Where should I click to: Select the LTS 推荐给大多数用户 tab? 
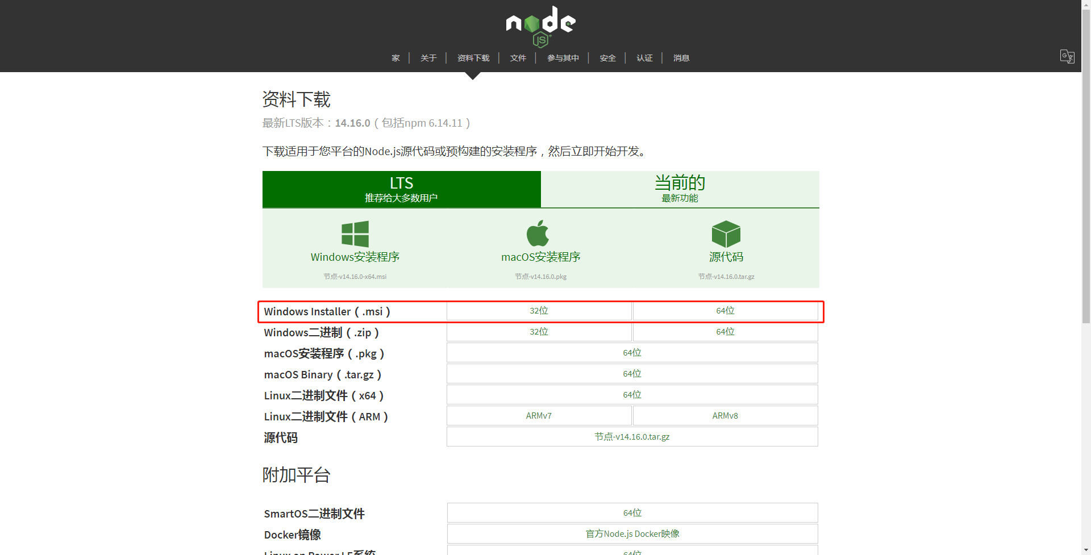401,189
